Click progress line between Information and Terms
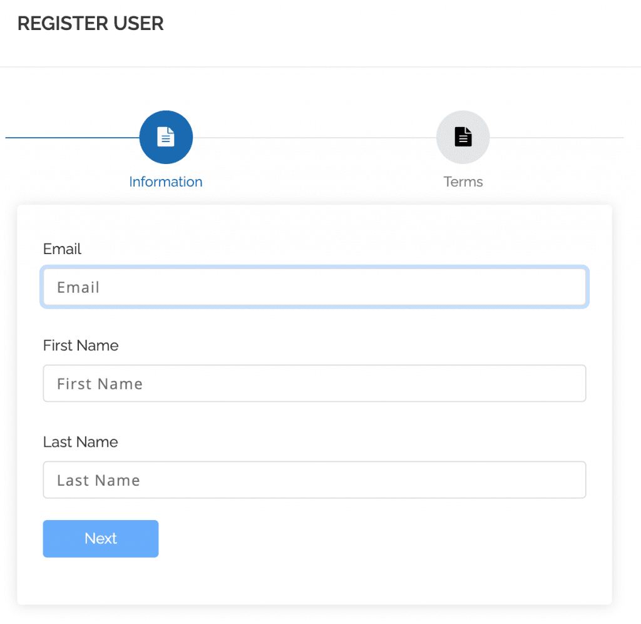The image size is (641, 624). [x=314, y=137]
